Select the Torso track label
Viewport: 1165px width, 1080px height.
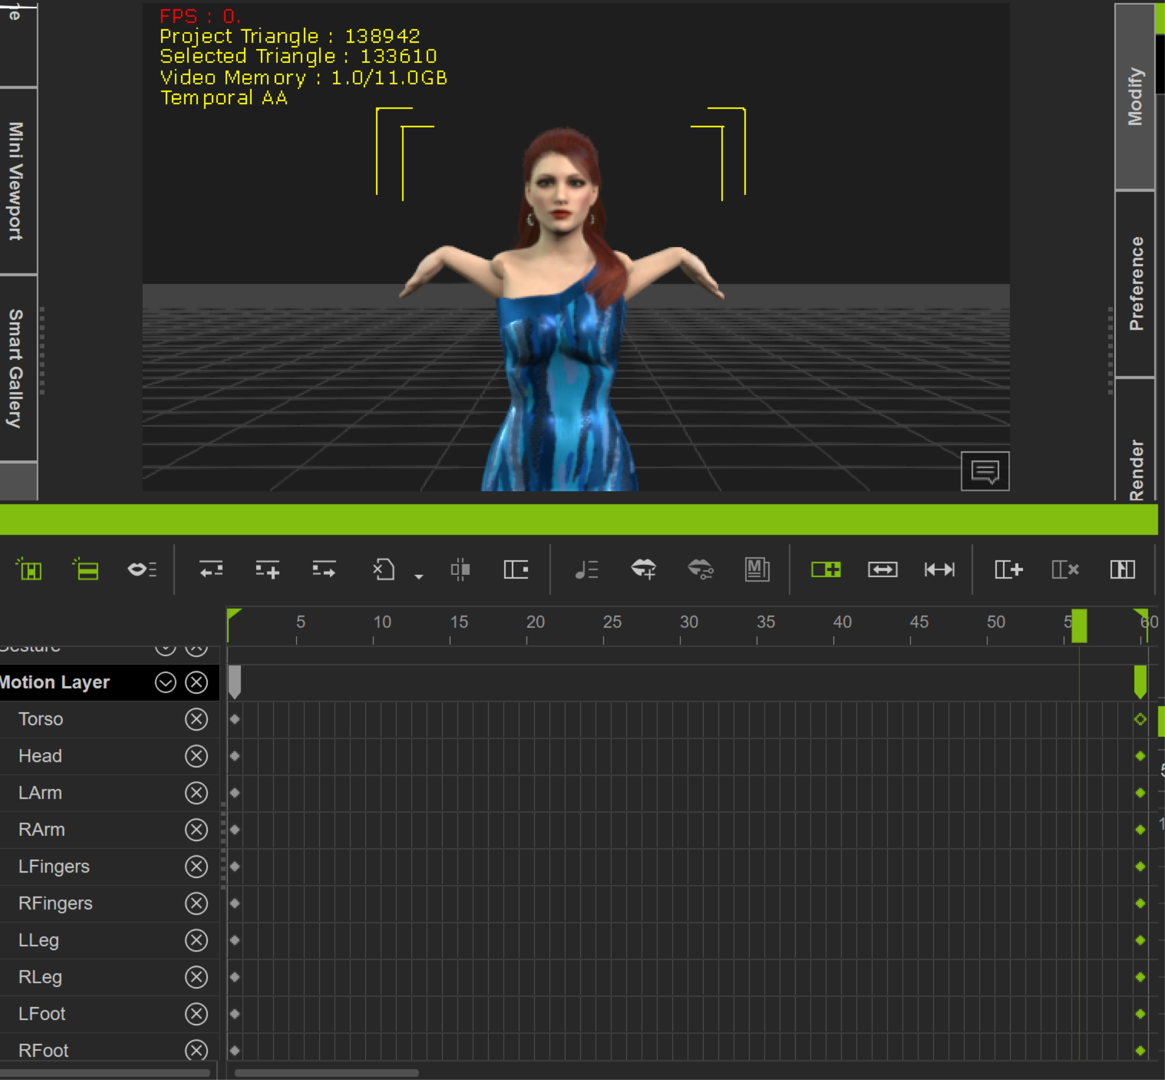[41, 719]
